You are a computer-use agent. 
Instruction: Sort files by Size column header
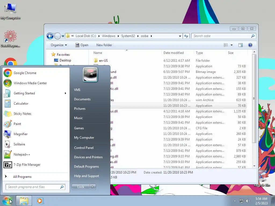point(237,53)
